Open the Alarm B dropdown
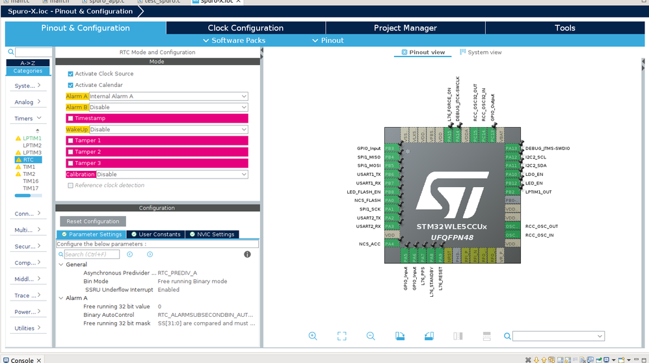 [x=168, y=107]
